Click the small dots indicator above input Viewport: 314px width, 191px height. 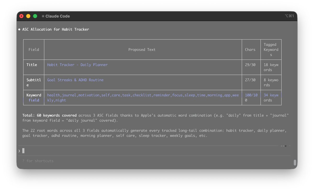click(x=284, y=146)
